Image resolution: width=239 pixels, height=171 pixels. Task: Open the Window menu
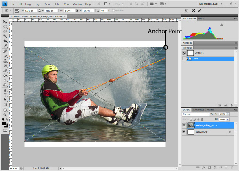(77, 4)
